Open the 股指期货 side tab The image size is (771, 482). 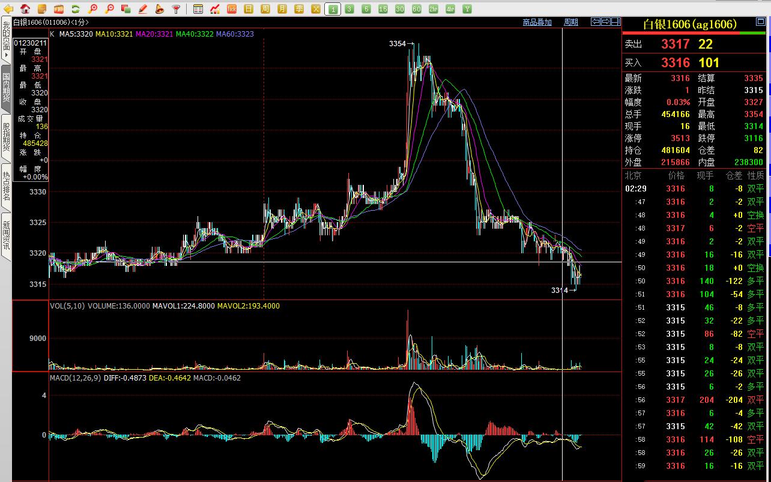[6, 137]
